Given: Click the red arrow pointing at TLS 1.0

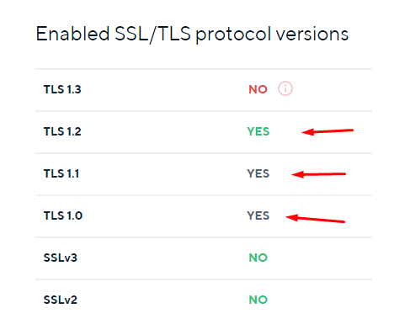Looking at the screenshot, I should [315, 218].
